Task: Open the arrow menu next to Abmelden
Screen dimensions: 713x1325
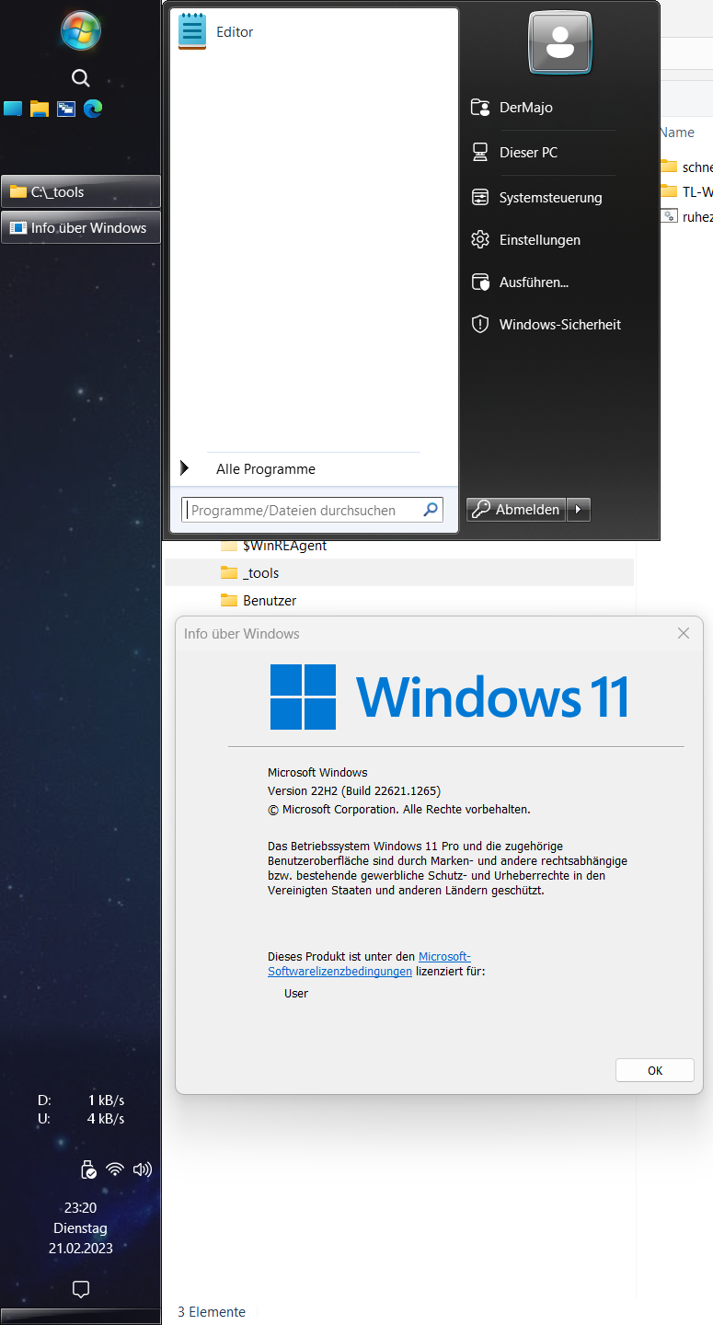Action: pos(579,510)
